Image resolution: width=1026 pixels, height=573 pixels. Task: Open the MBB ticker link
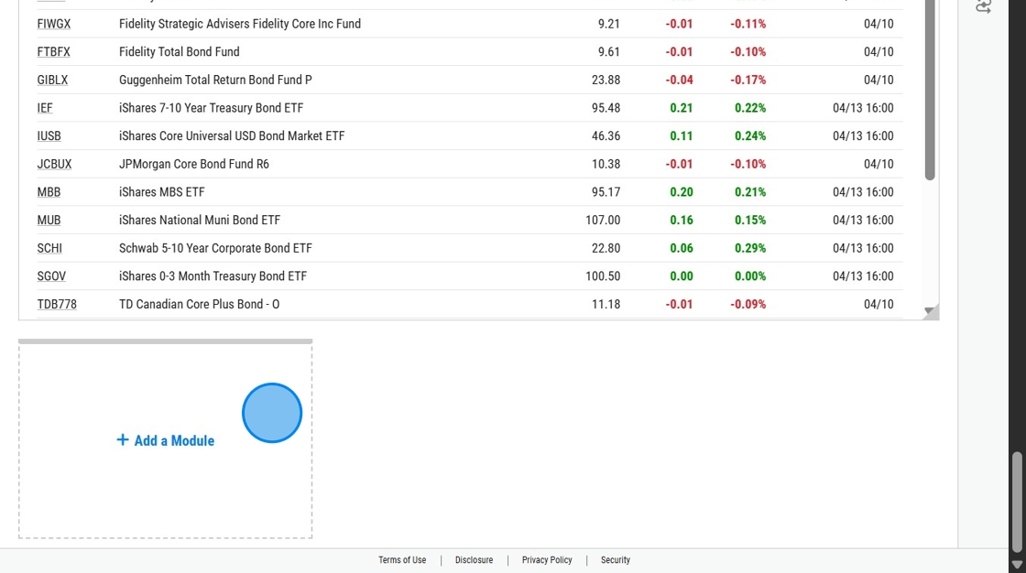click(x=49, y=192)
